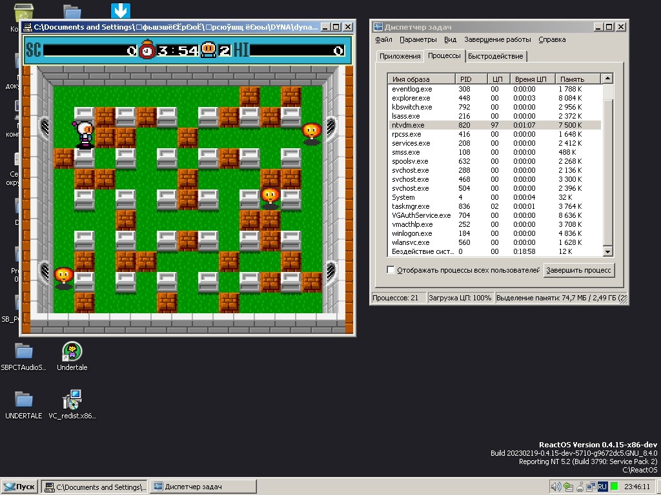Select the lsass.exe process row

pos(494,116)
